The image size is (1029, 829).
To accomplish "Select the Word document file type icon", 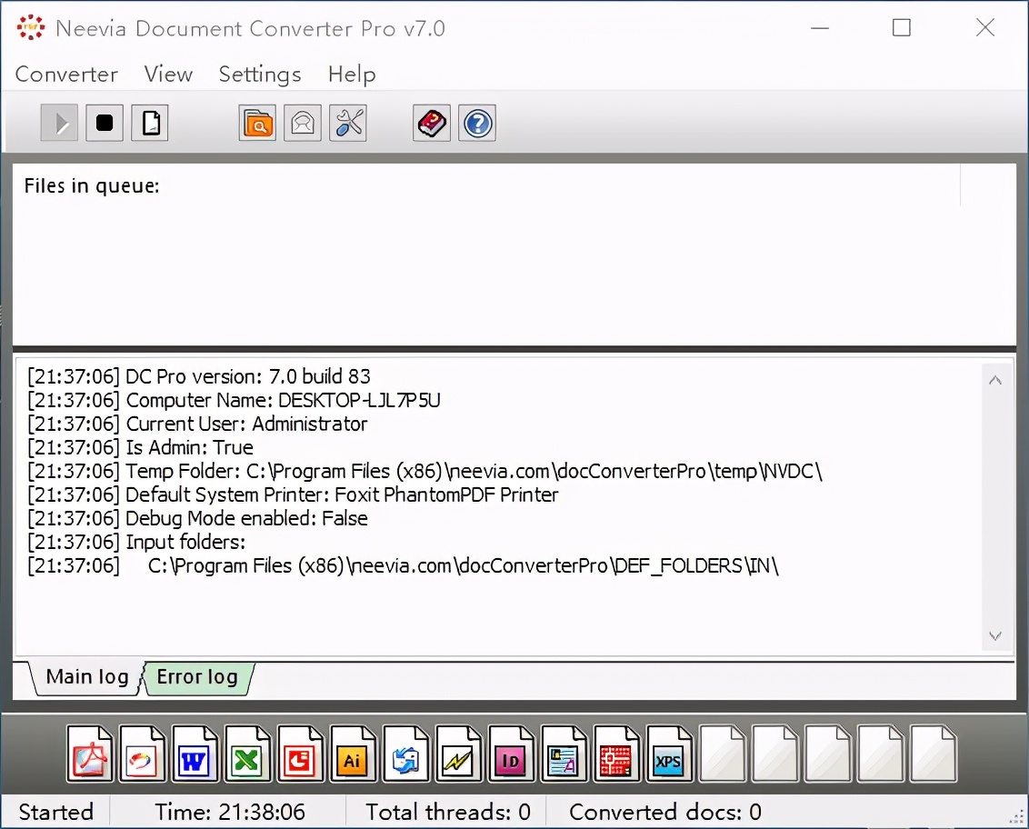I will (195, 754).
